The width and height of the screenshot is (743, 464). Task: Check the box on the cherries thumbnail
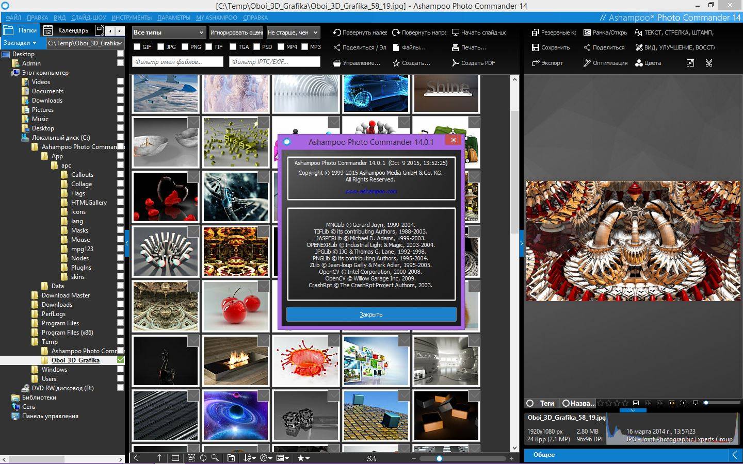pyautogui.click(x=263, y=286)
